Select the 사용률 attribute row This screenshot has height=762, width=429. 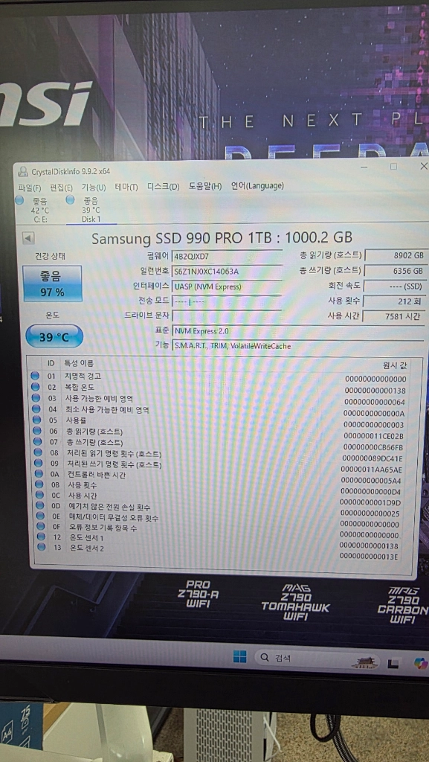tap(219, 421)
